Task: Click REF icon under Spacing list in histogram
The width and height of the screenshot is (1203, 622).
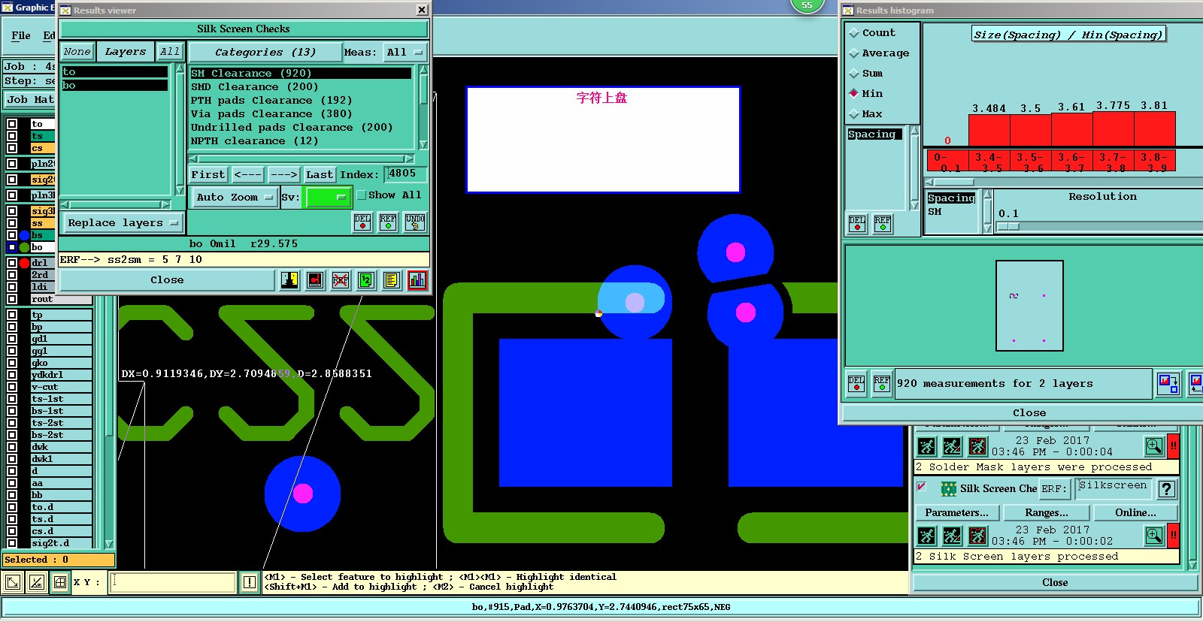Action: (883, 224)
